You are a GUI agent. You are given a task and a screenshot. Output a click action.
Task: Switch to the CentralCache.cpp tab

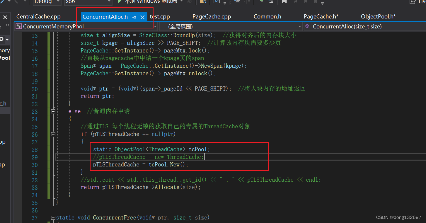[38, 17]
